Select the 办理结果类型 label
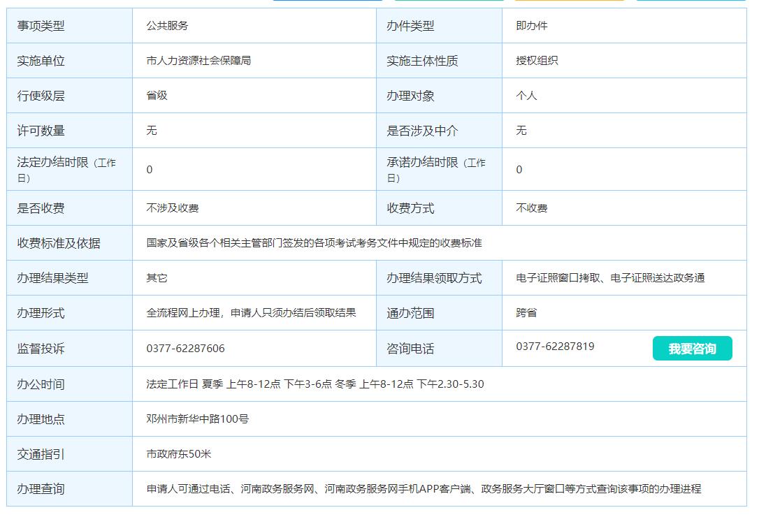This screenshot has height=517, width=759. [x=52, y=278]
